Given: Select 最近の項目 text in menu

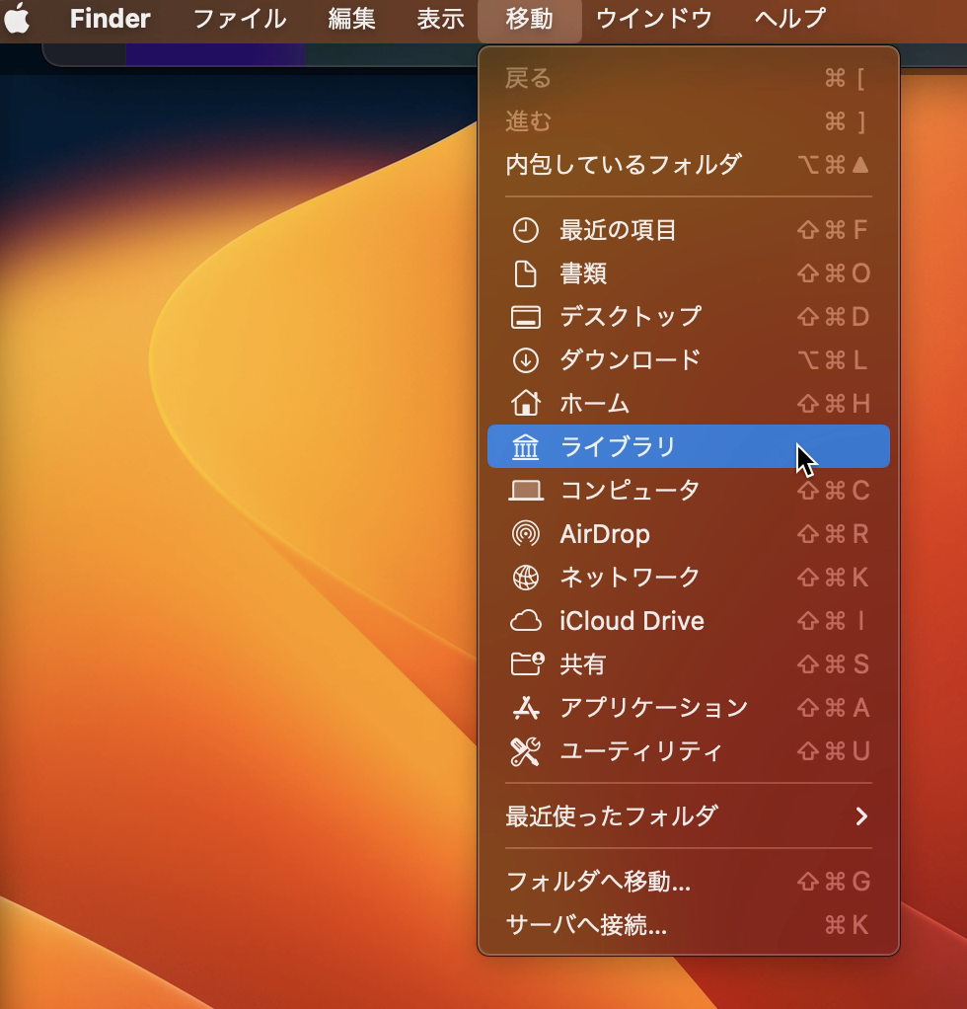Looking at the screenshot, I should tap(618, 230).
